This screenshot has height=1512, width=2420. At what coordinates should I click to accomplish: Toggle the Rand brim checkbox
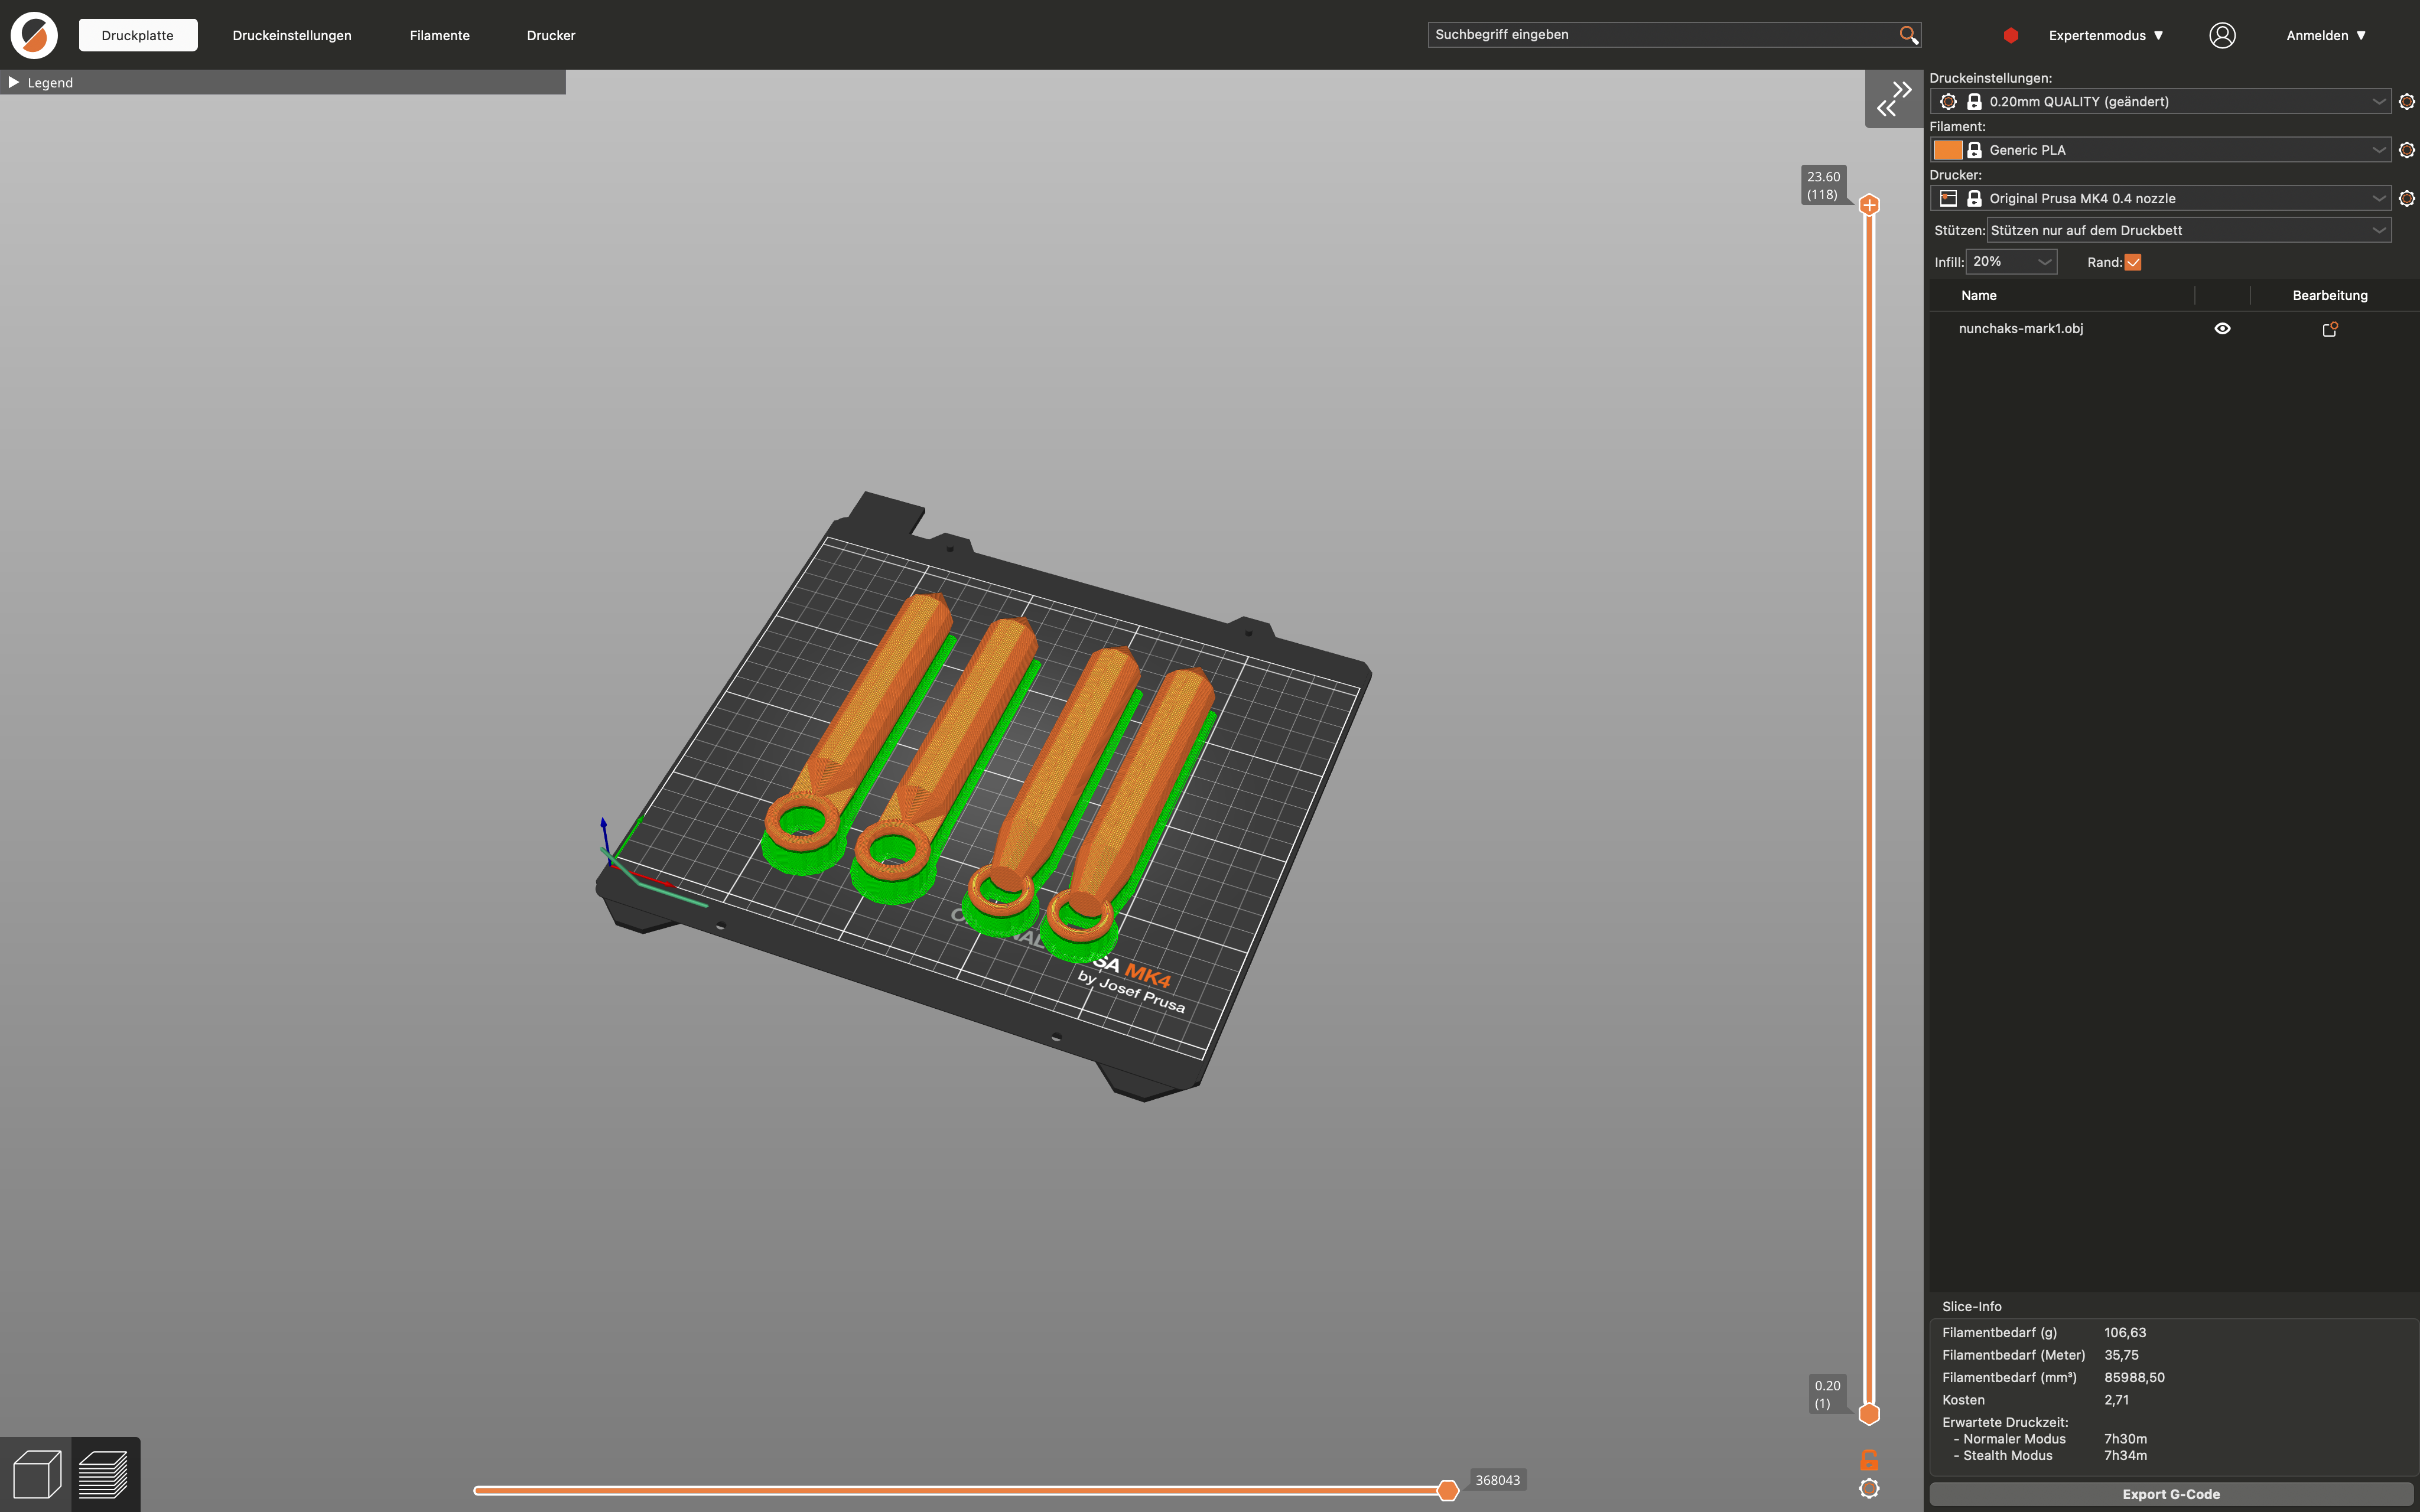click(2133, 262)
